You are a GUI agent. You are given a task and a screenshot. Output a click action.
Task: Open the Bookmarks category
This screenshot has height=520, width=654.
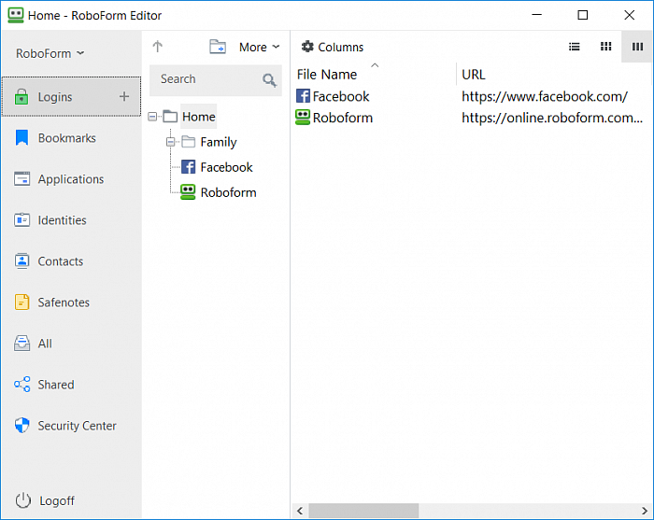[x=66, y=138]
